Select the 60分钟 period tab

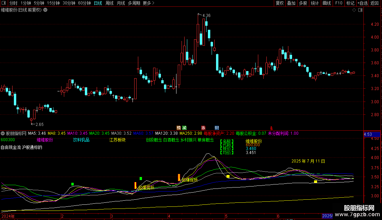[x=84, y=3]
